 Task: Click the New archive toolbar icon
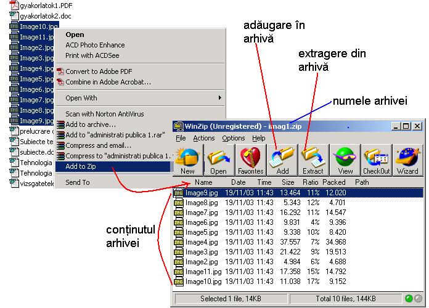(x=188, y=160)
